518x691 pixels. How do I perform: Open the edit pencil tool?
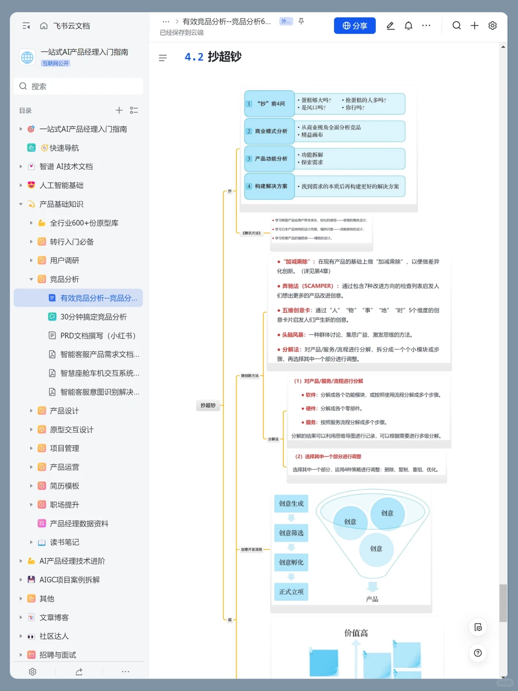pyautogui.click(x=390, y=25)
